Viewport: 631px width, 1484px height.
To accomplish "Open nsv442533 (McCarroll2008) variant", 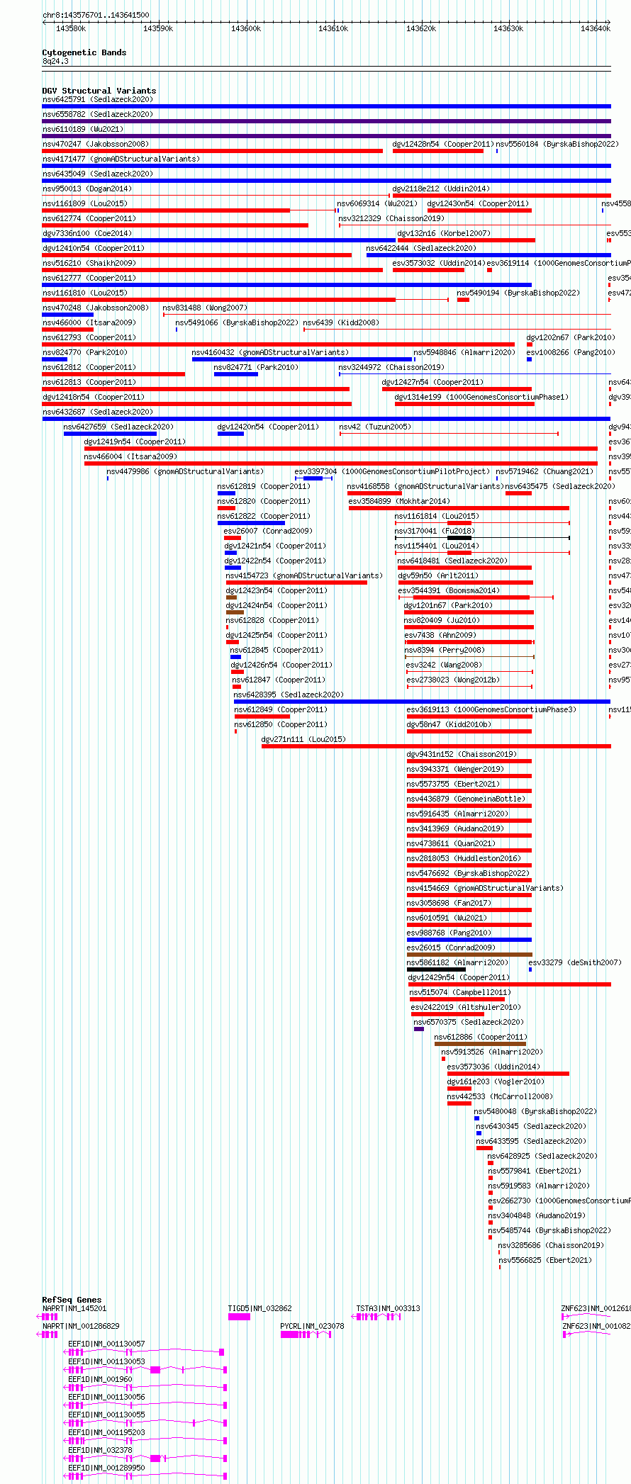I will [500, 1096].
